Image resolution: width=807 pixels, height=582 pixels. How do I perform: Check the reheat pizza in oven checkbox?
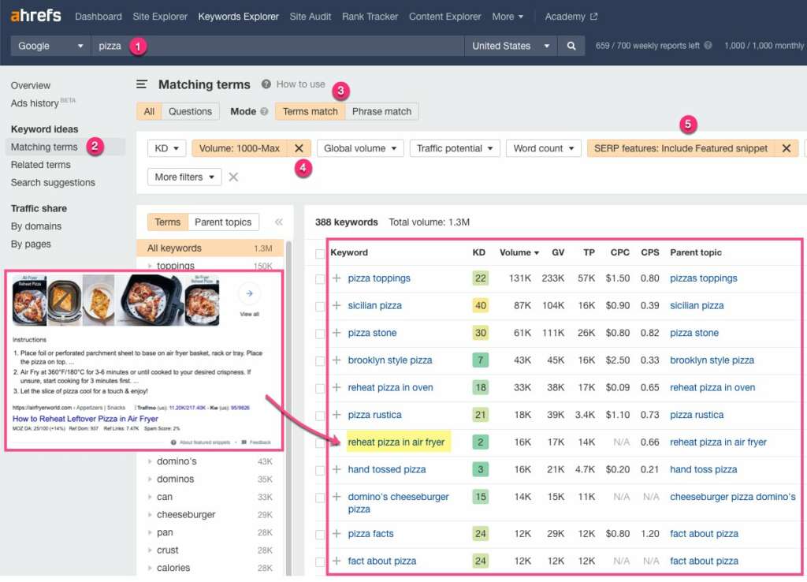tap(320, 388)
